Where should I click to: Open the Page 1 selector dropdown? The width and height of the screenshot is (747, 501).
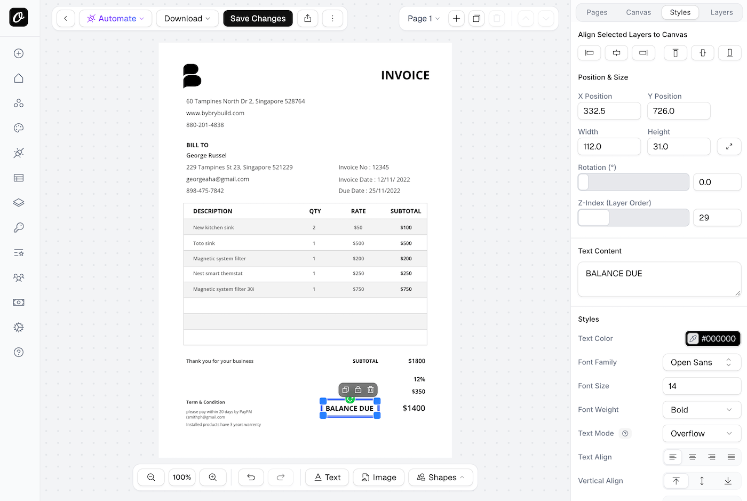424,19
